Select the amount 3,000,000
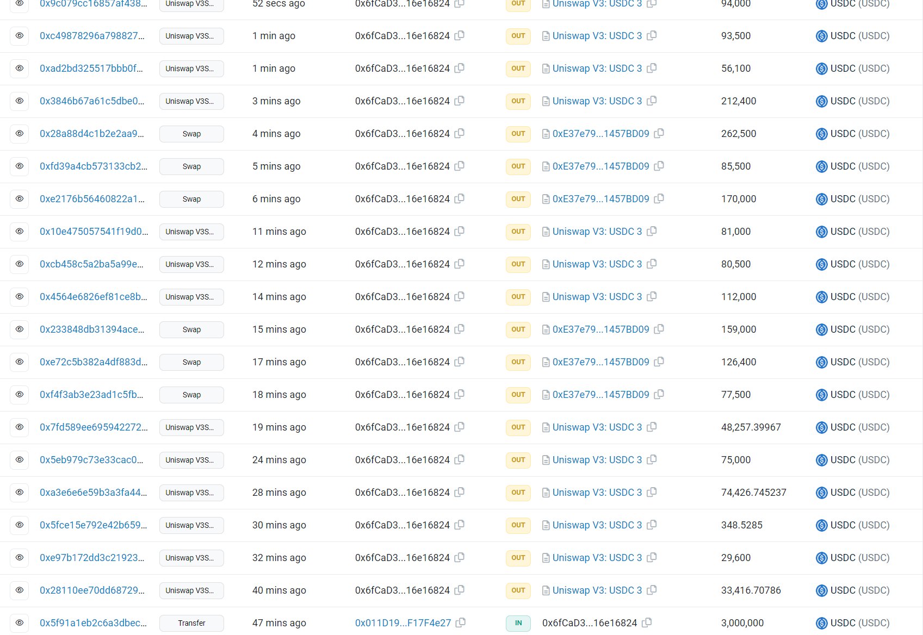923x635 pixels. click(x=742, y=623)
